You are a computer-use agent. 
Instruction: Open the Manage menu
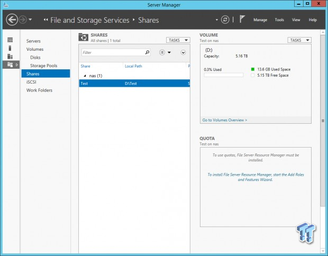point(260,20)
